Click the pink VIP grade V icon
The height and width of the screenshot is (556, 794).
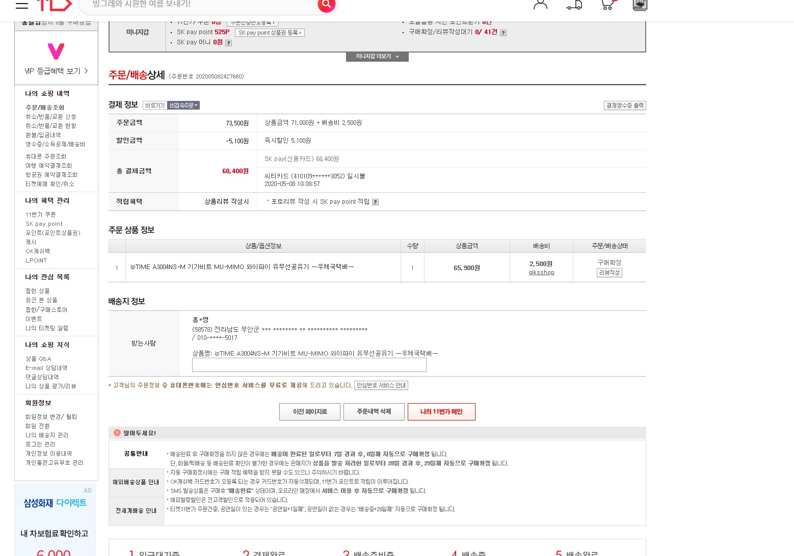click(x=56, y=51)
